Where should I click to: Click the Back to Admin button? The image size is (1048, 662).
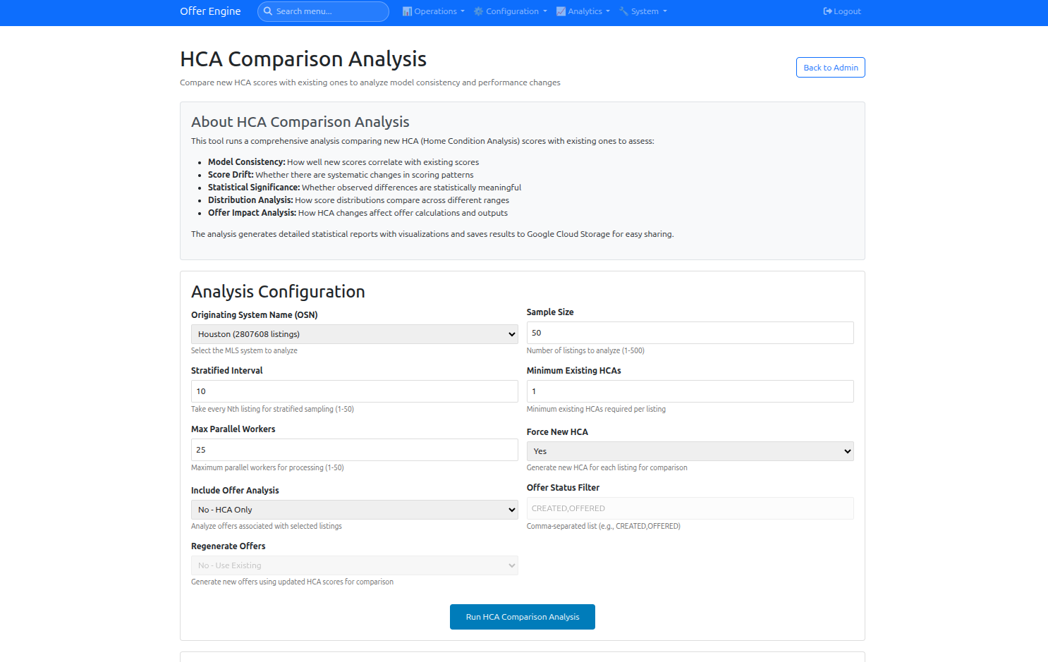click(830, 67)
